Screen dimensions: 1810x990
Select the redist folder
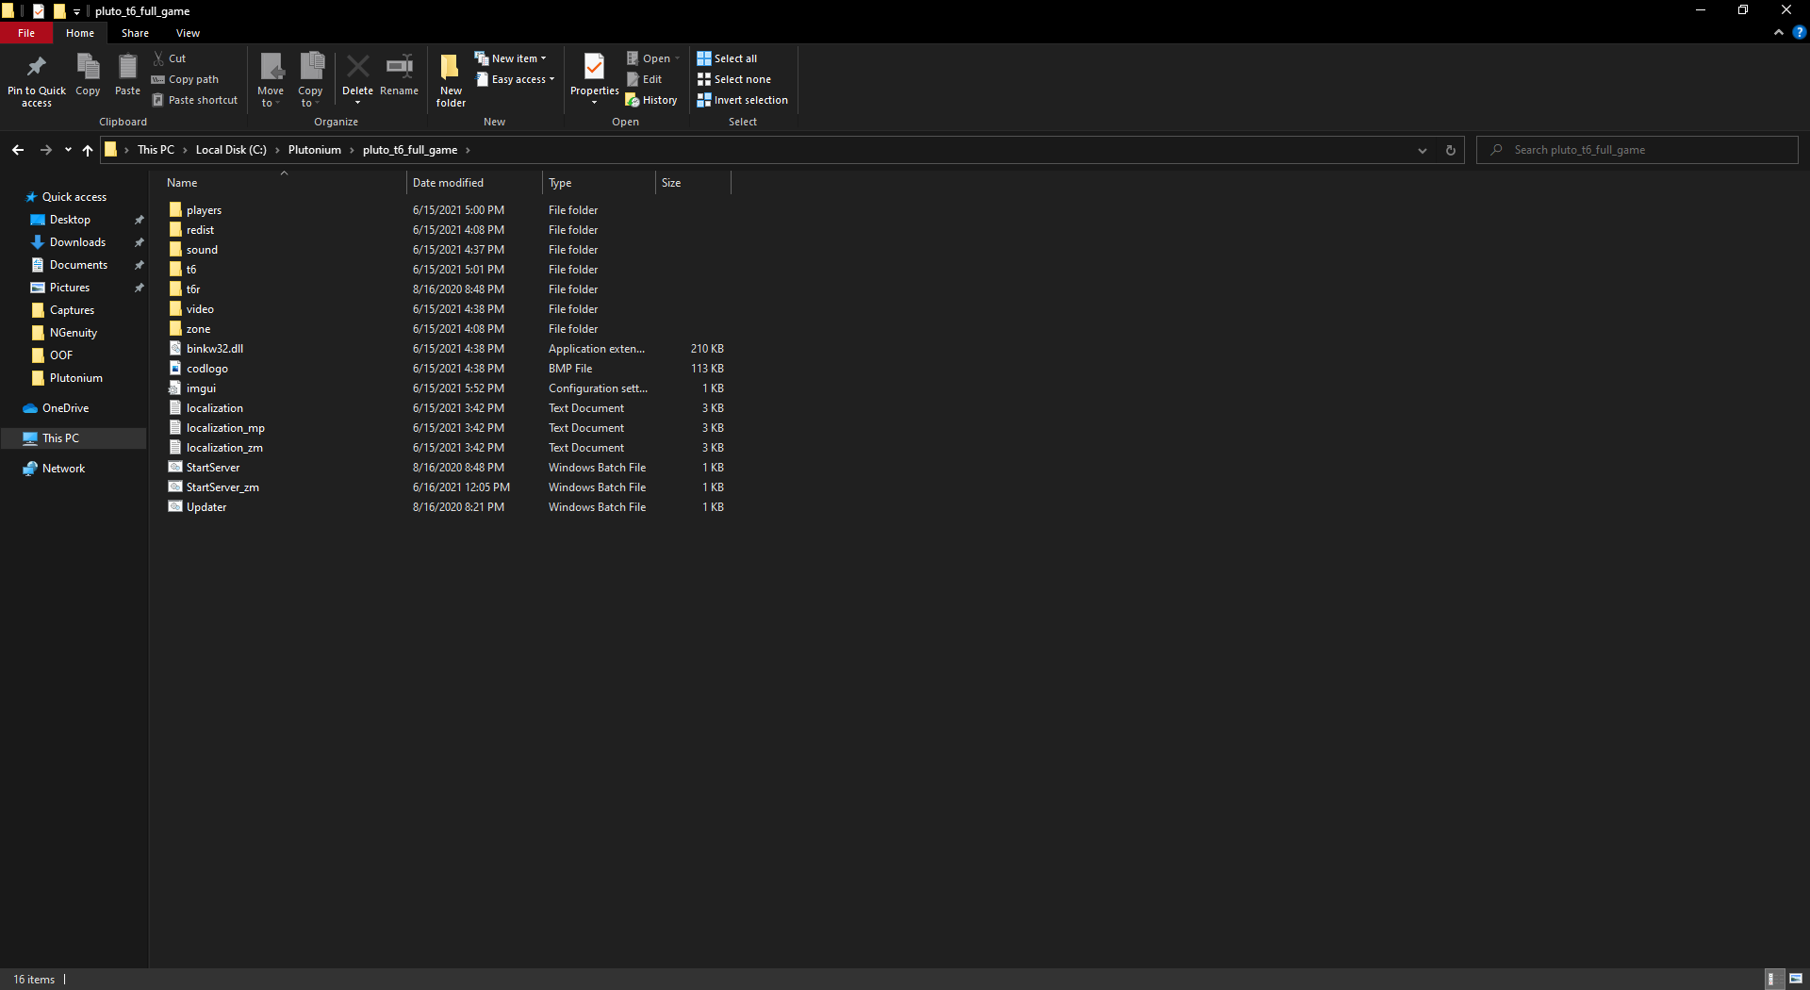click(200, 230)
